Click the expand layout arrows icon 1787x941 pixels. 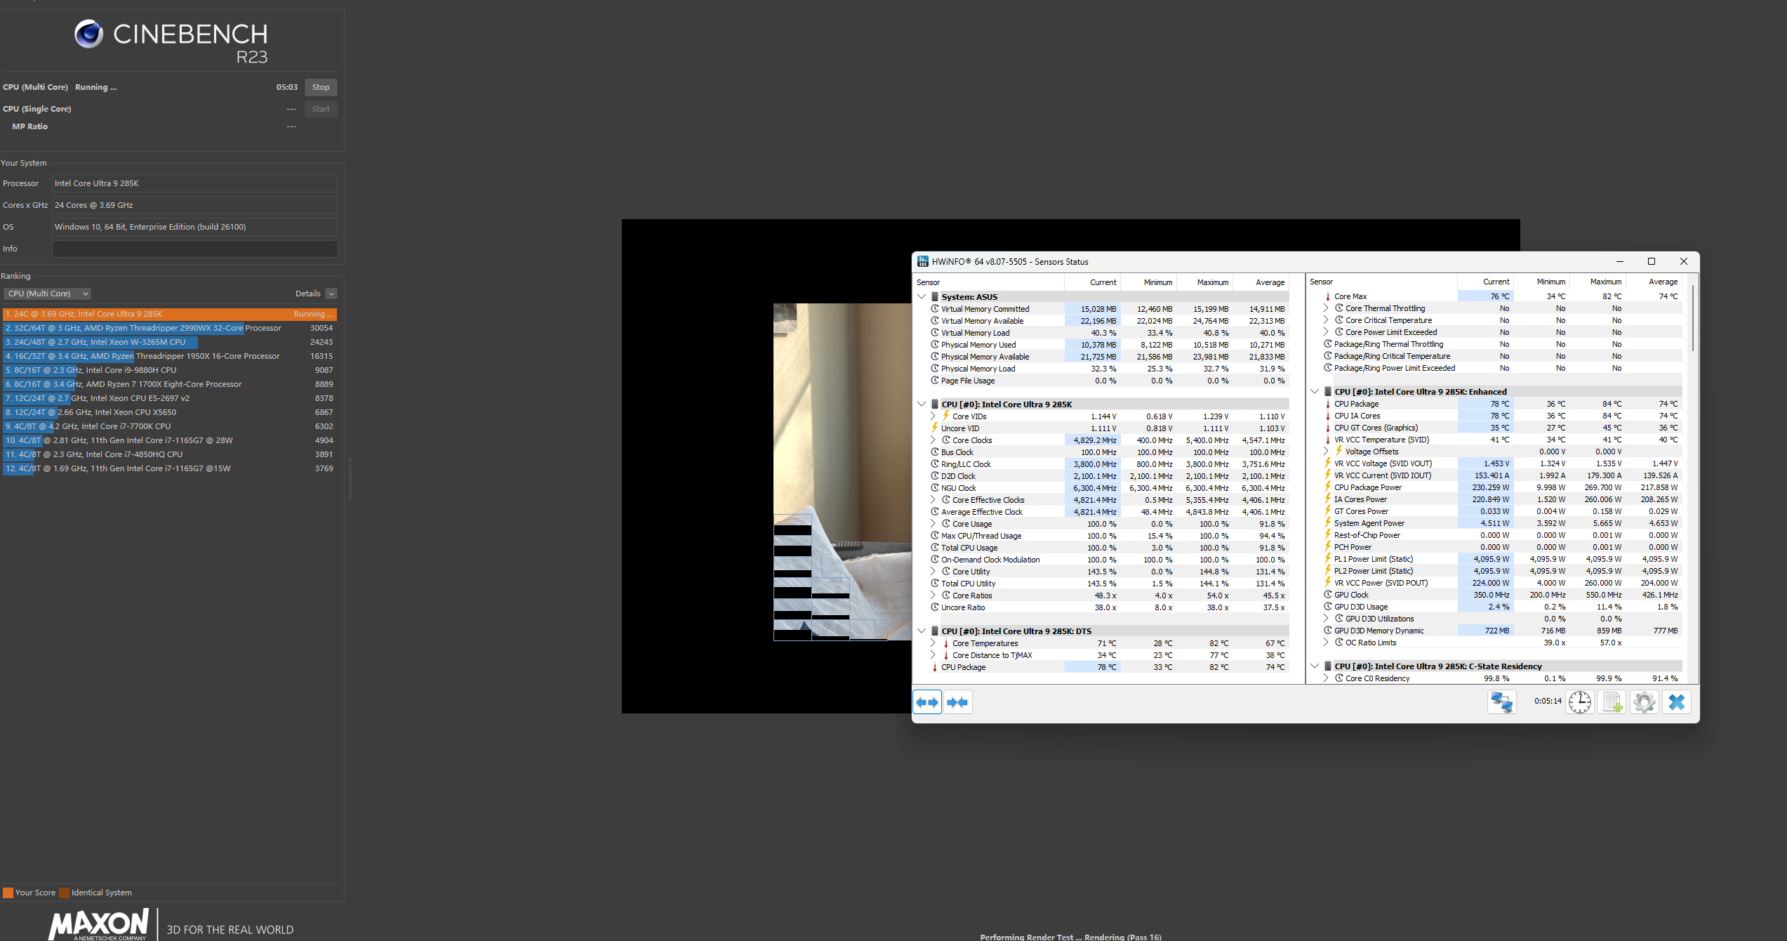(927, 702)
